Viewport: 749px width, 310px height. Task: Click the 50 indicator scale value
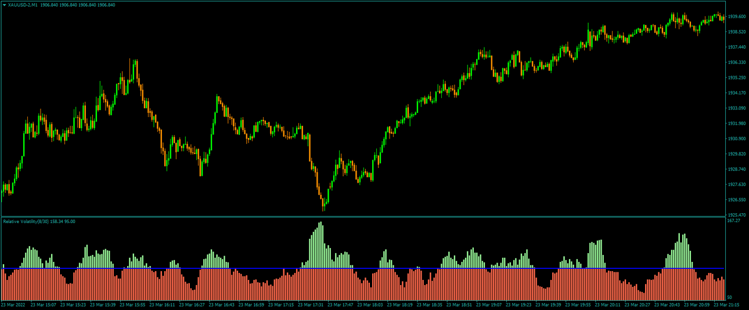pos(730,297)
